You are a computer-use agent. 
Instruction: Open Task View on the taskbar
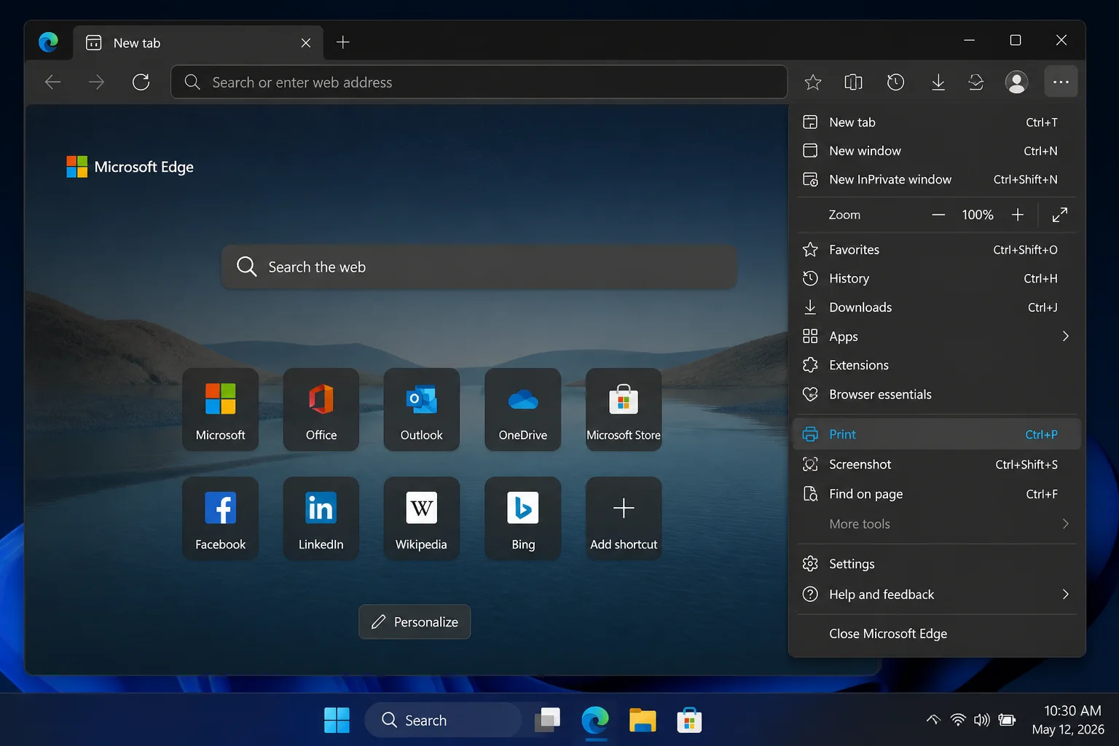tap(548, 721)
